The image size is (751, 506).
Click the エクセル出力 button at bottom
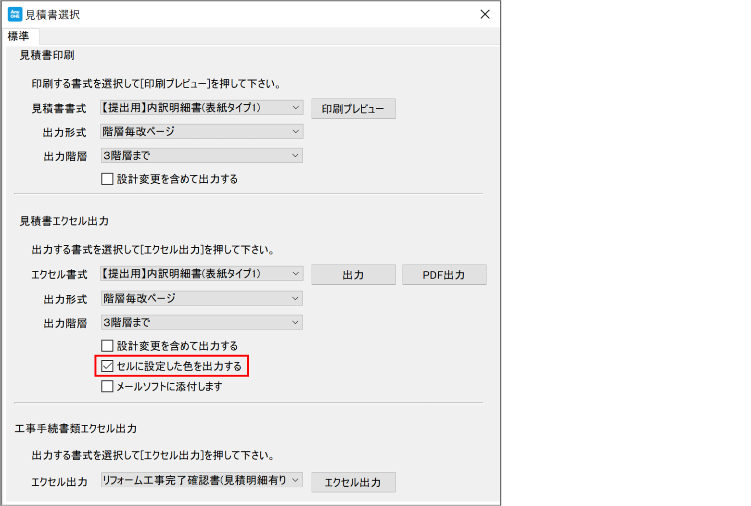tap(353, 482)
